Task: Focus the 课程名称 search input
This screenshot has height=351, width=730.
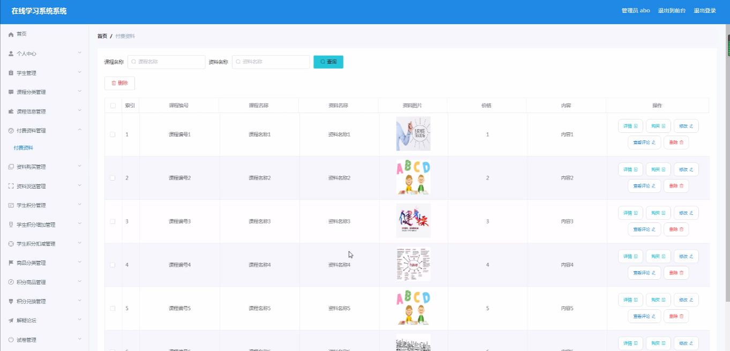Action: point(166,62)
